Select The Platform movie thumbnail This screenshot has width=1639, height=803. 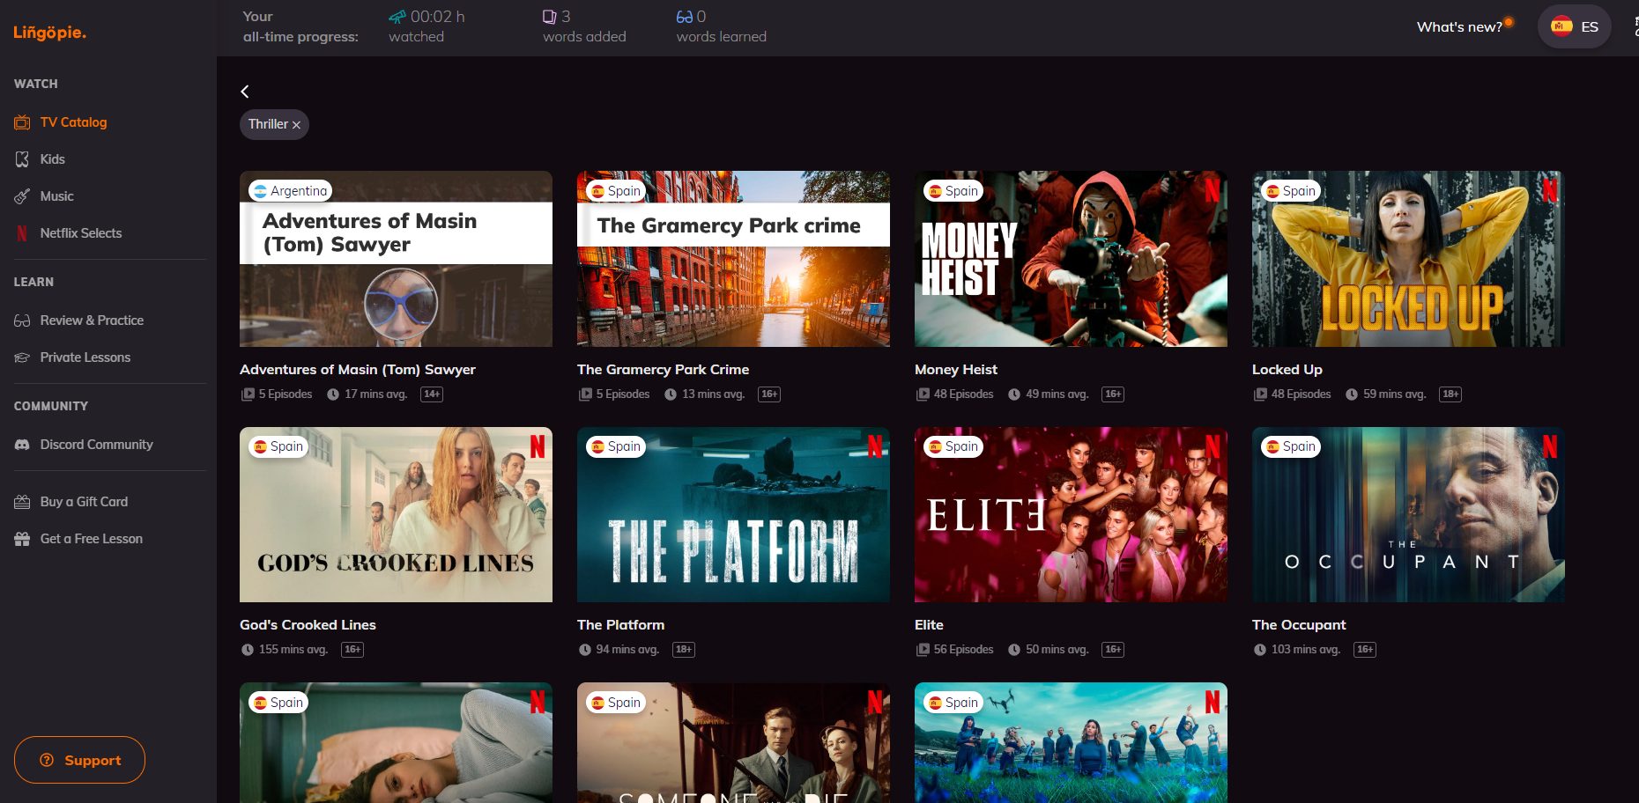tap(733, 515)
